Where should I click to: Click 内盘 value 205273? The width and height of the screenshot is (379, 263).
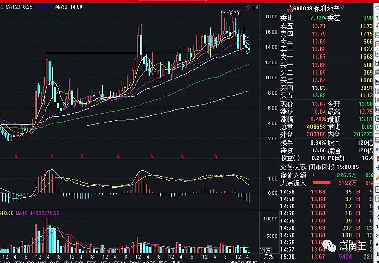click(363, 134)
